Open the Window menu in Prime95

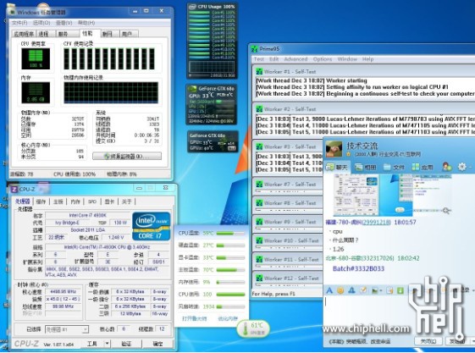point(347,59)
